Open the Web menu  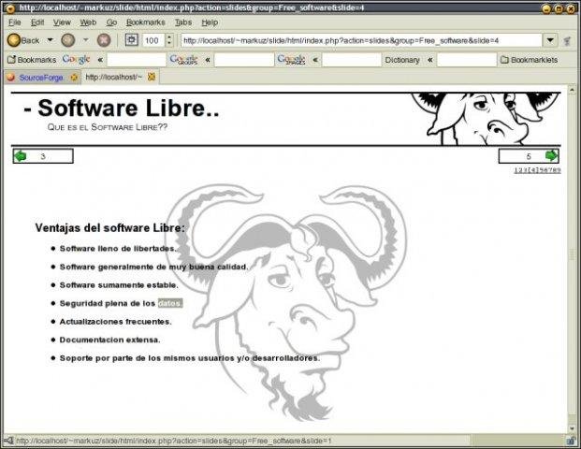(88, 22)
